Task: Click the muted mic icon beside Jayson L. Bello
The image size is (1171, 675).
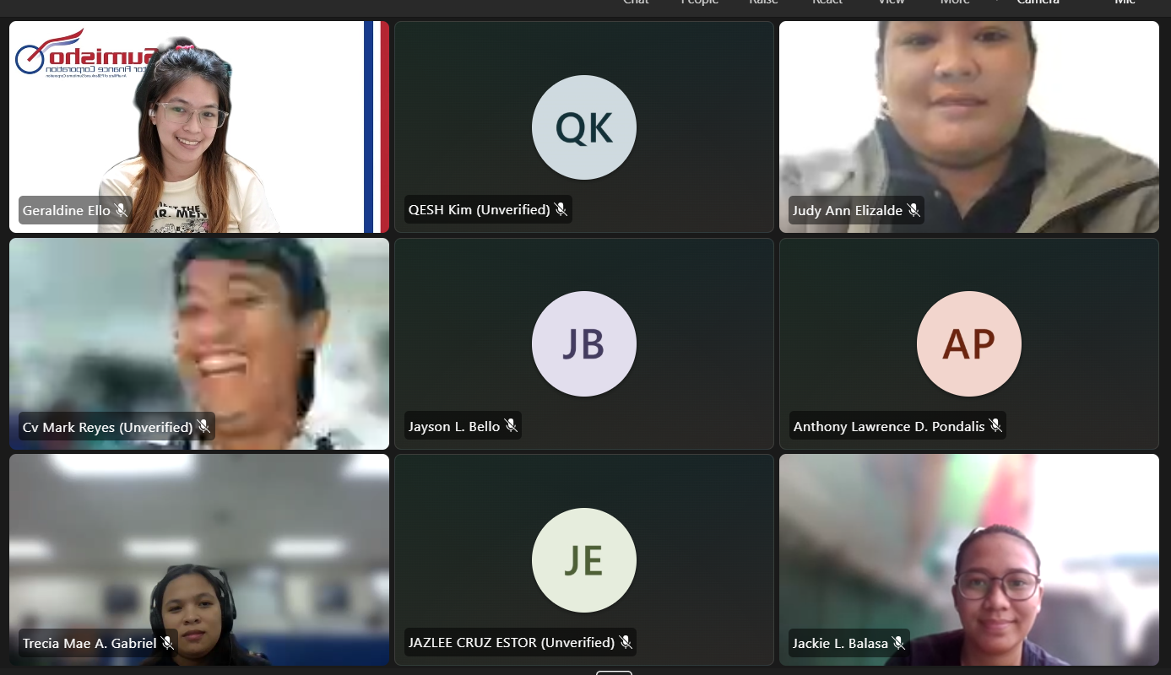Action: tap(511, 426)
